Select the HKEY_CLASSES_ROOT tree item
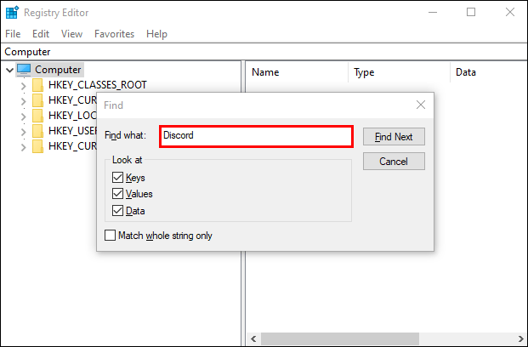Viewport: 528px width, 347px height. [98, 85]
